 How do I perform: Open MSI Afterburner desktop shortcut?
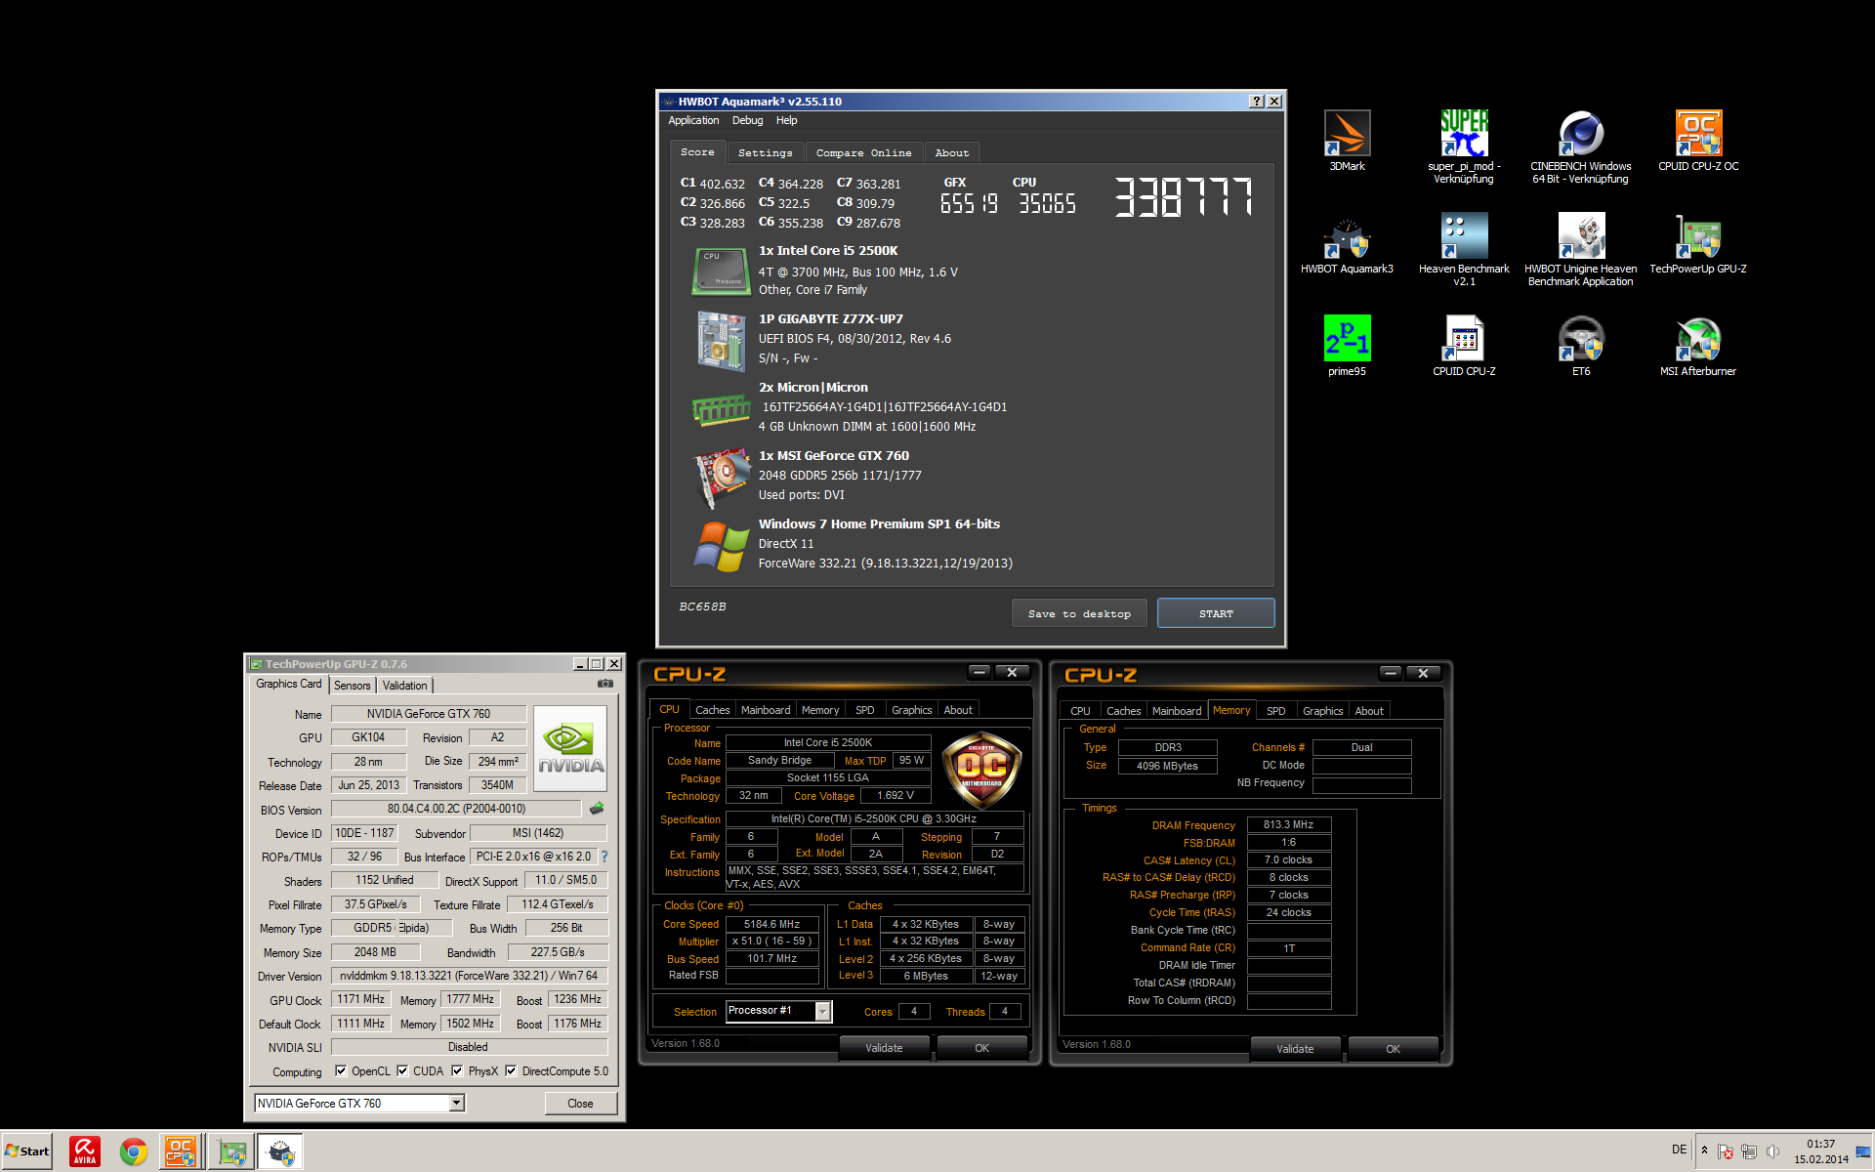click(1698, 346)
